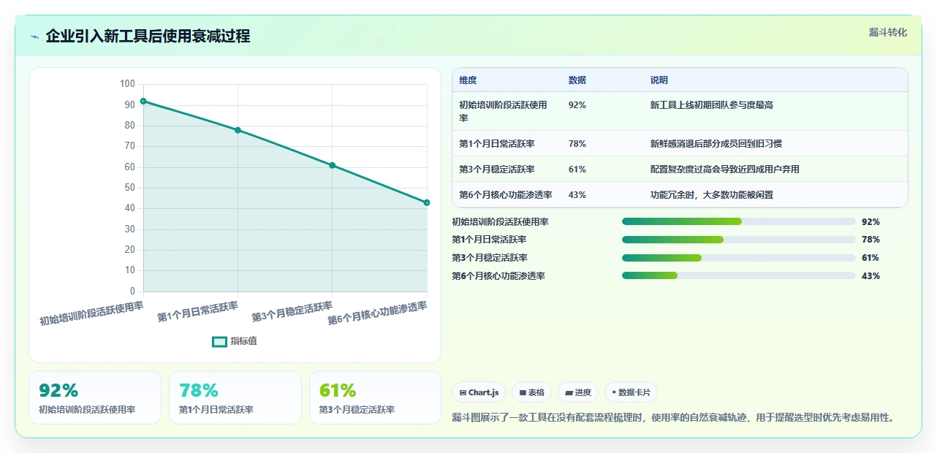937x453 pixels.
Task: Click the 第1个月日常活跃率 progress bar
Action: point(738,240)
